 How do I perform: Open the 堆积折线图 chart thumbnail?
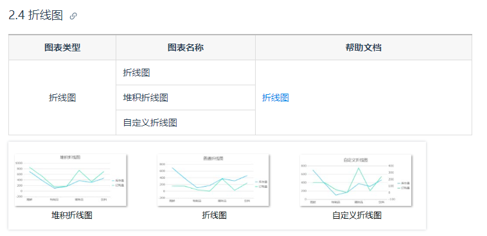71,180
